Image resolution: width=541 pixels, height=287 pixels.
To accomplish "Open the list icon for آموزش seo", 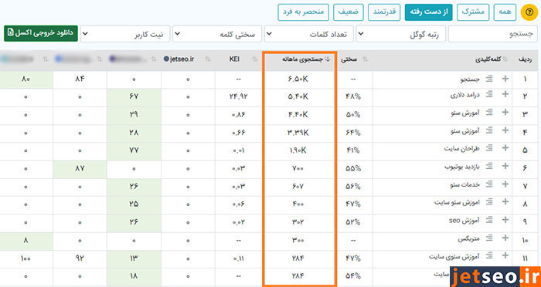I will pos(489,219).
